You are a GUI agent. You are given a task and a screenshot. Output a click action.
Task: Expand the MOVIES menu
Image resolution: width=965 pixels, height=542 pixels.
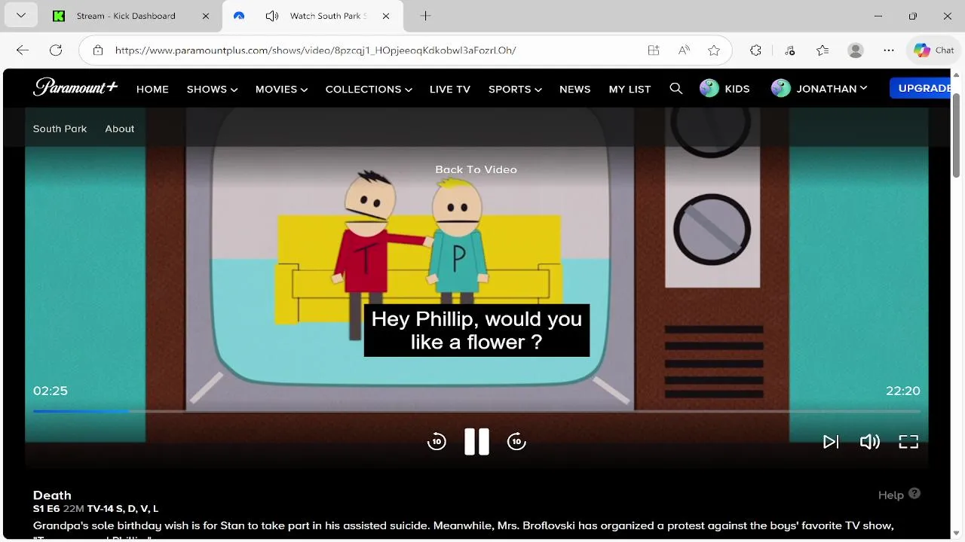[281, 89]
